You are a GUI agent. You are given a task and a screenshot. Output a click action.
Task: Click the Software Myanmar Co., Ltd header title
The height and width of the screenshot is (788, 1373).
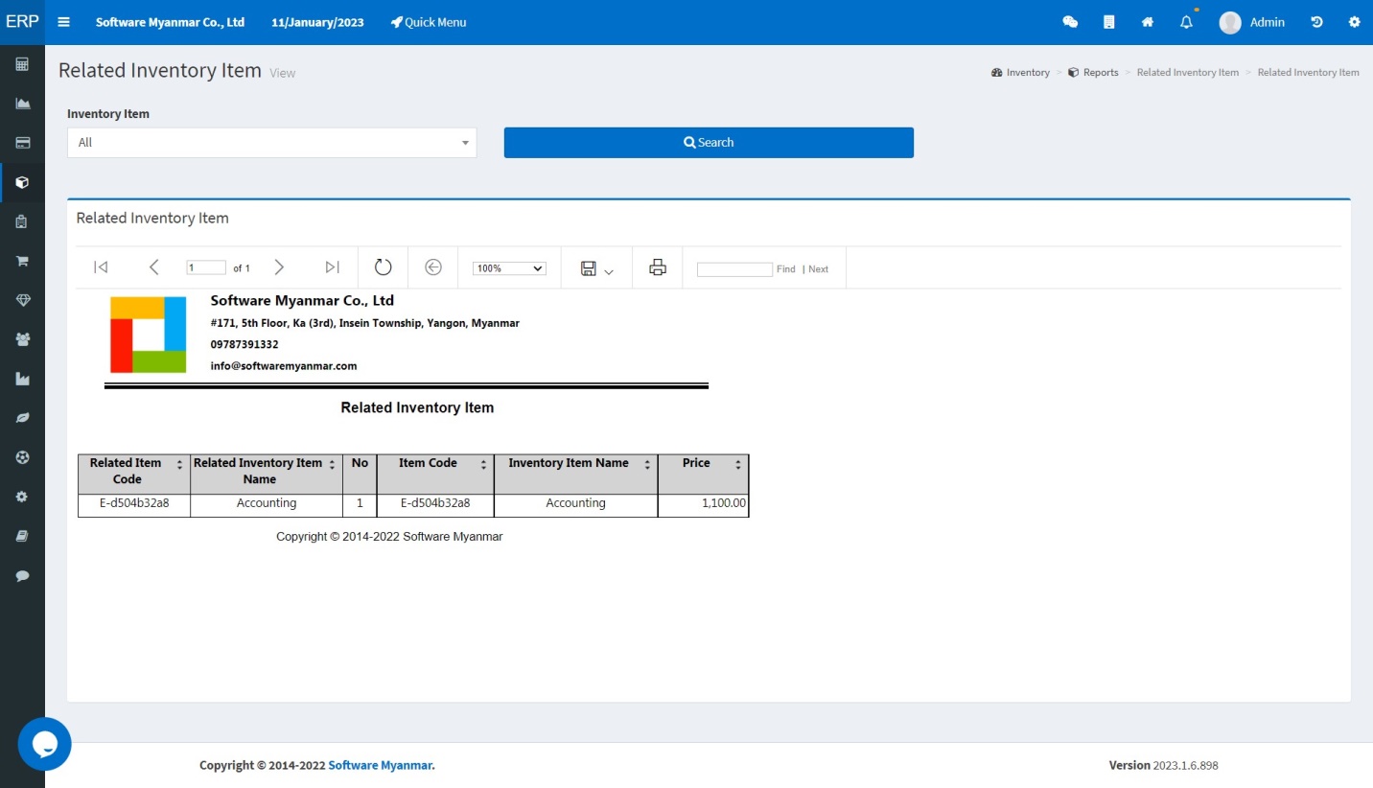click(x=170, y=22)
